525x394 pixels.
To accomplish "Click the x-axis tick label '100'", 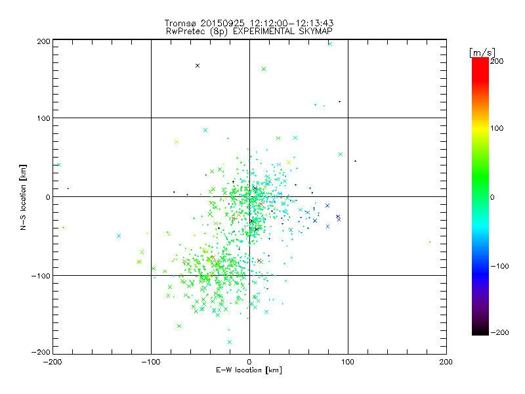I will point(348,362).
